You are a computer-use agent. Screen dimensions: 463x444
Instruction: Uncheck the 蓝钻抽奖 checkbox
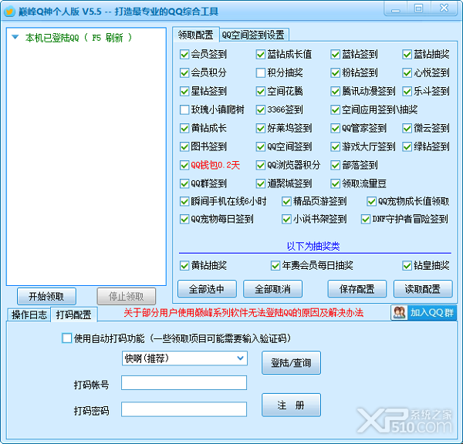pyautogui.click(x=407, y=54)
